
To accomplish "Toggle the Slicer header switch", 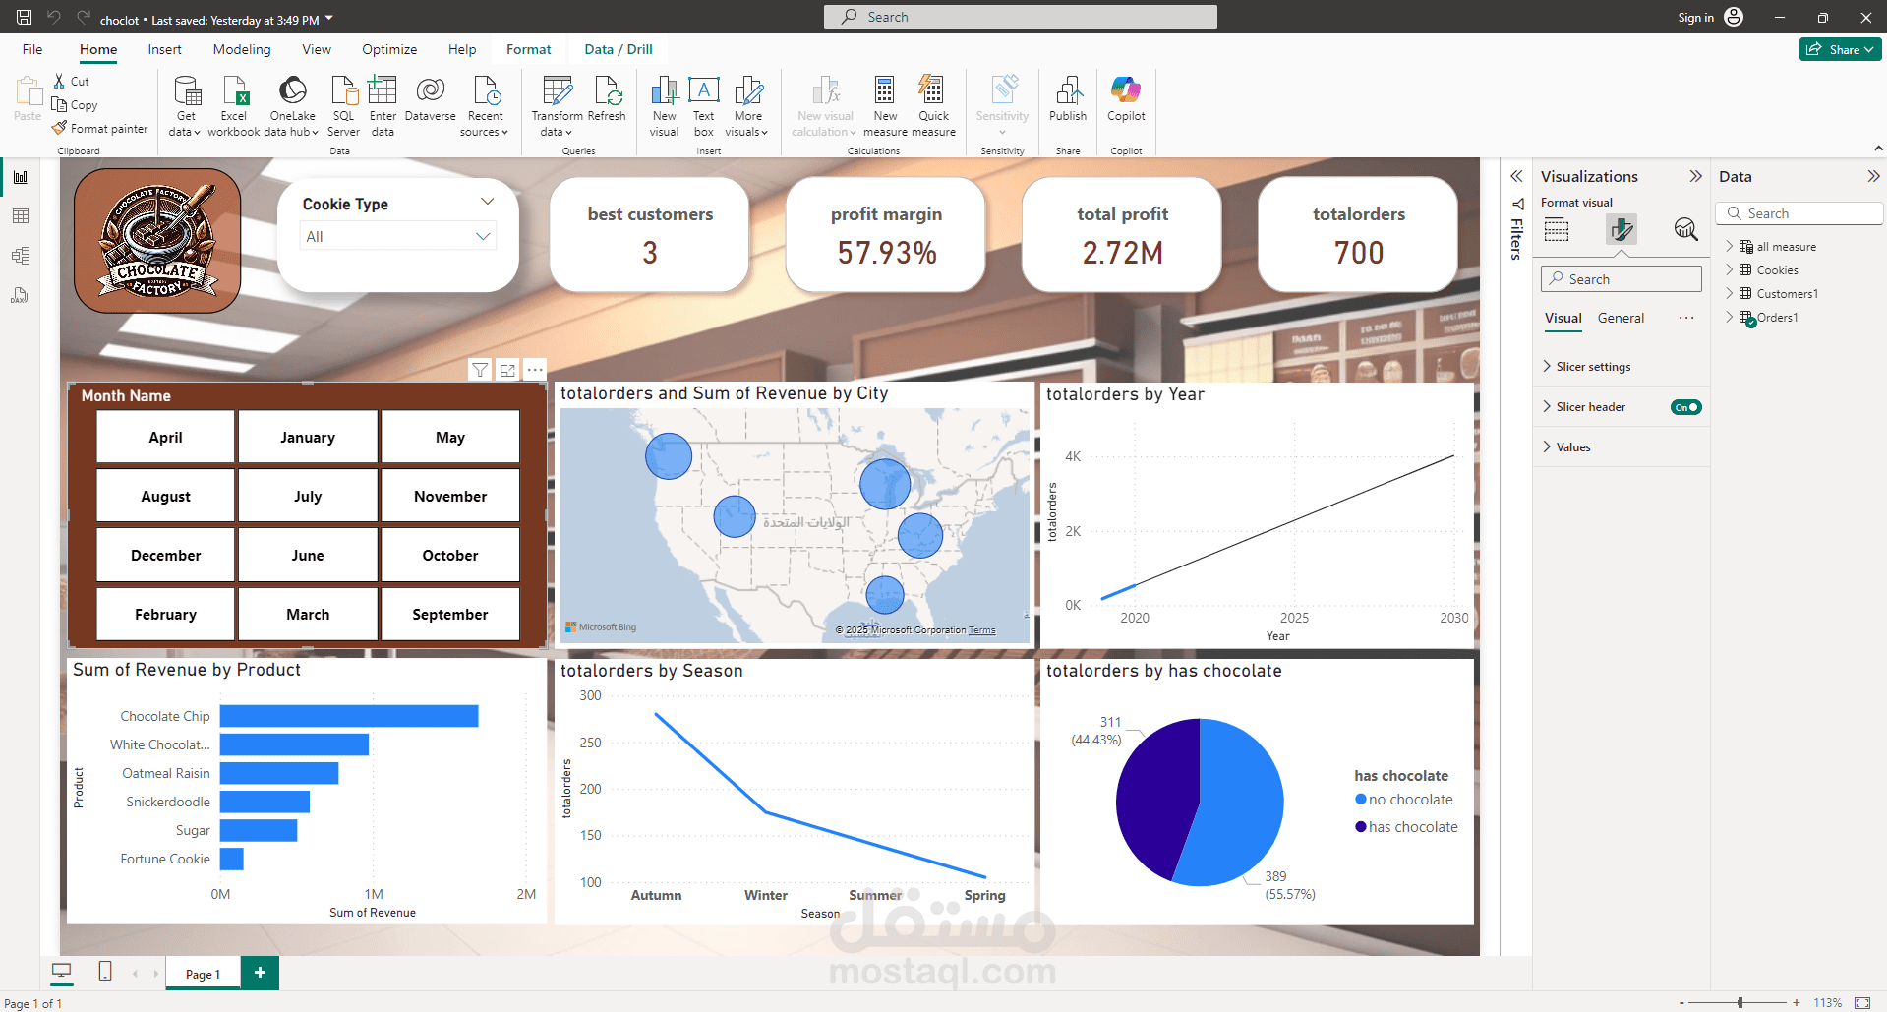I will click(1685, 407).
